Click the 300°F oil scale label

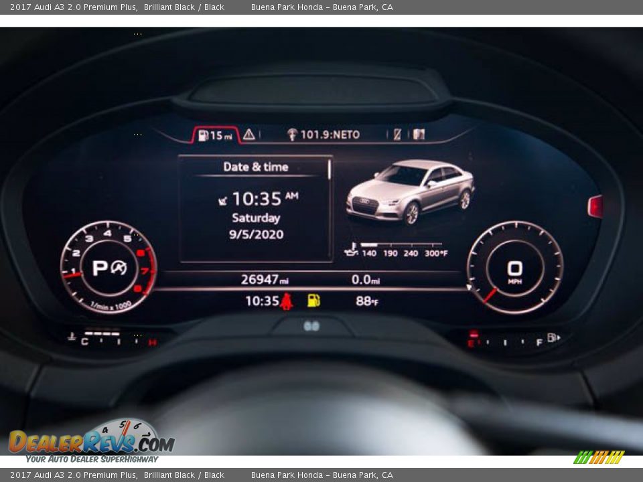click(436, 253)
